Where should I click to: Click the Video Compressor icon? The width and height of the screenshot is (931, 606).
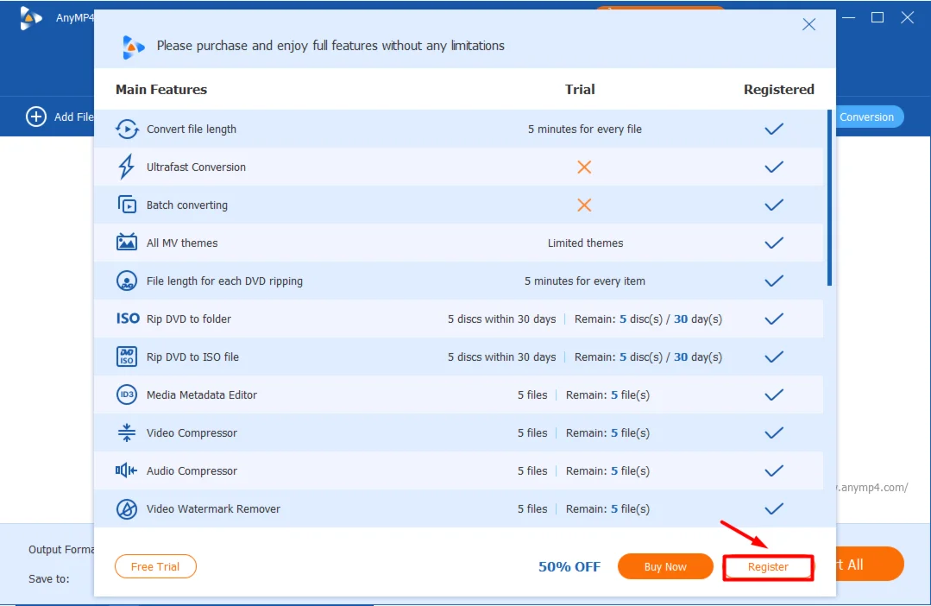(127, 432)
